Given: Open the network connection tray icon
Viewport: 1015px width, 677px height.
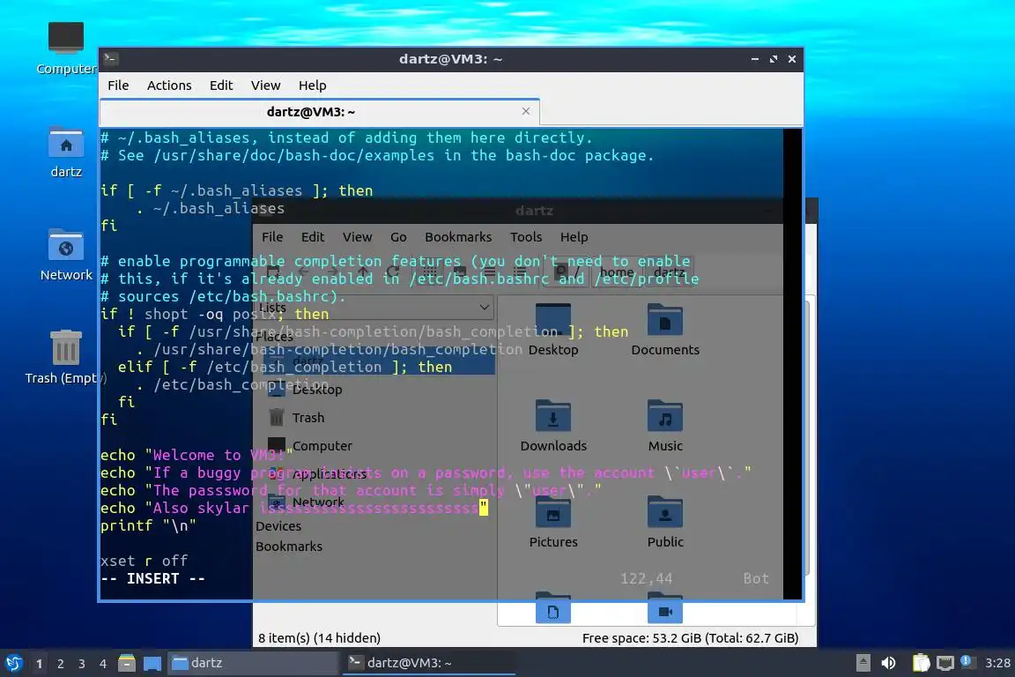Looking at the screenshot, I should (945, 663).
